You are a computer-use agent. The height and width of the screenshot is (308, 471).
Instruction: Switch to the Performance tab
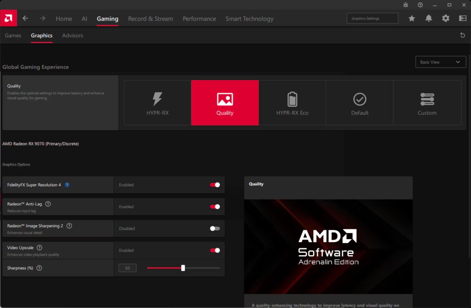199,18
